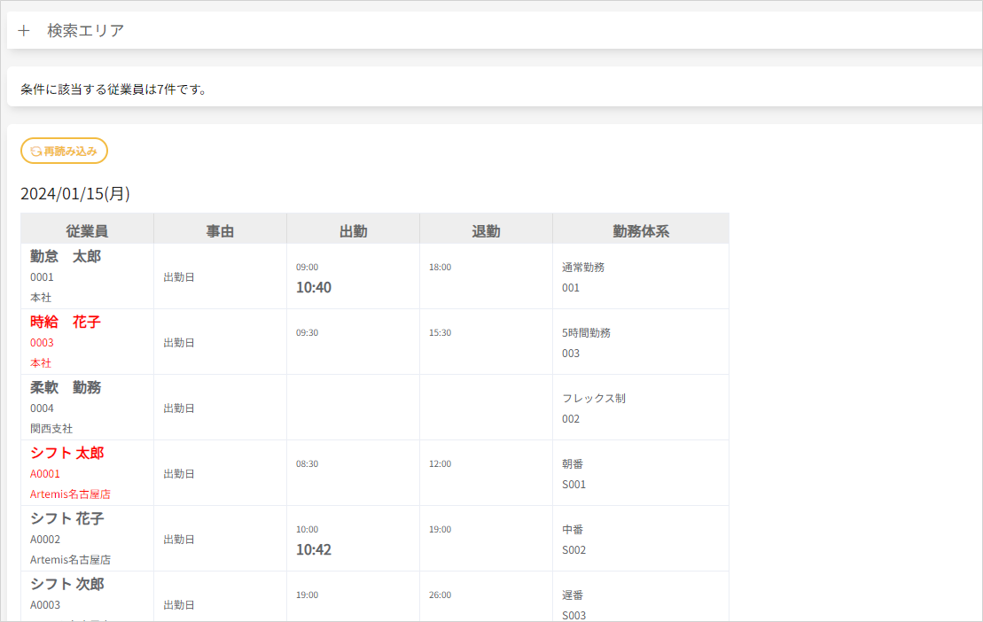Select the 従業員 column header
Screen dimensions: 983x622
click(x=87, y=231)
